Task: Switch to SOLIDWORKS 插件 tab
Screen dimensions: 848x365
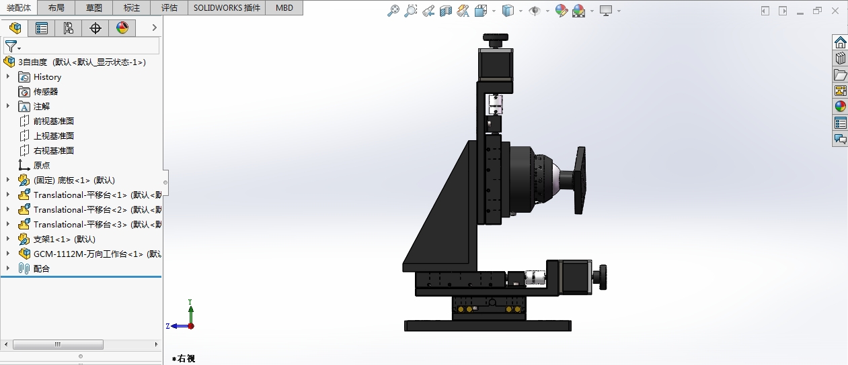Action: [227, 8]
